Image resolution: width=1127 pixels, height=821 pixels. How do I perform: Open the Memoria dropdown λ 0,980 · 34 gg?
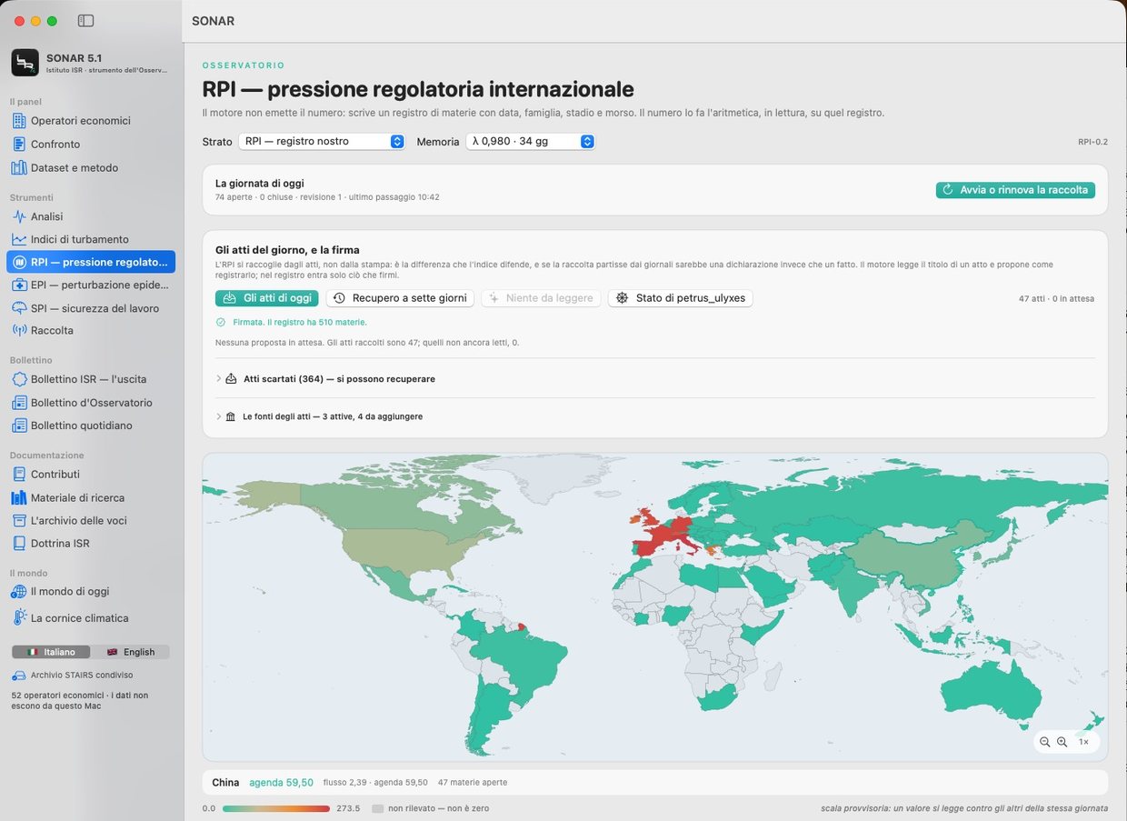pyautogui.click(x=531, y=141)
